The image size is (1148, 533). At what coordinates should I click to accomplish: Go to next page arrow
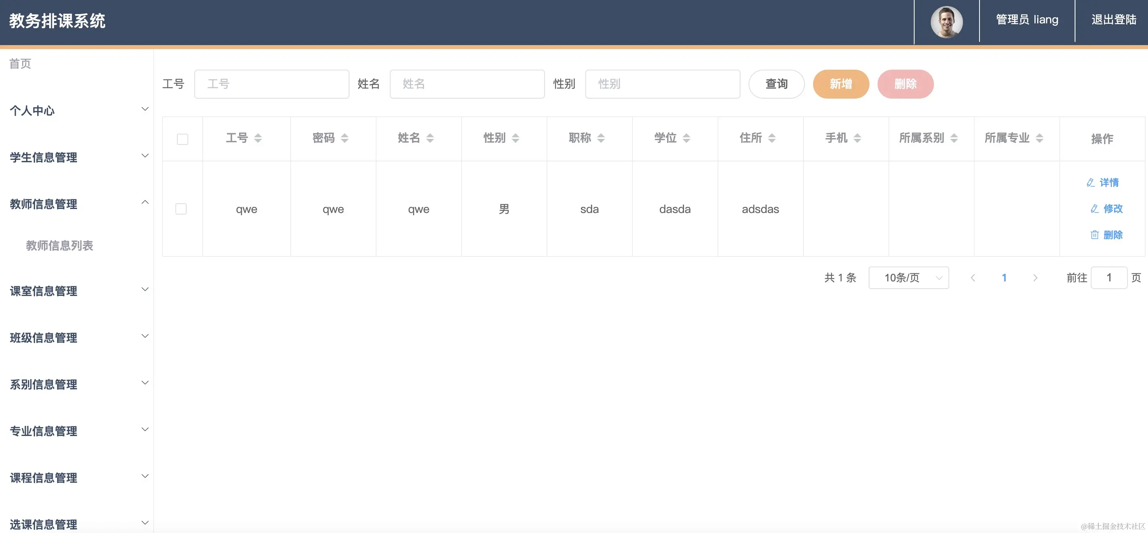tap(1035, 278)
